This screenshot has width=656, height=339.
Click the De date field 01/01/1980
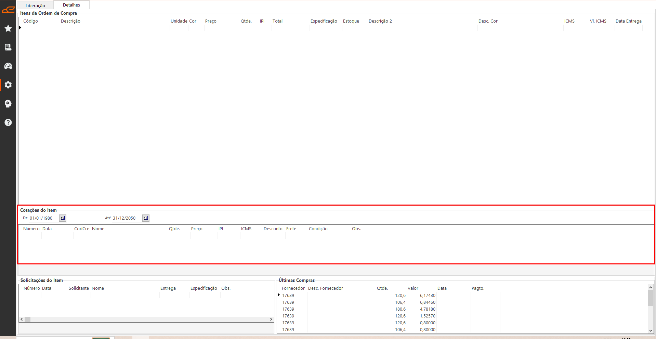(44, 218)
